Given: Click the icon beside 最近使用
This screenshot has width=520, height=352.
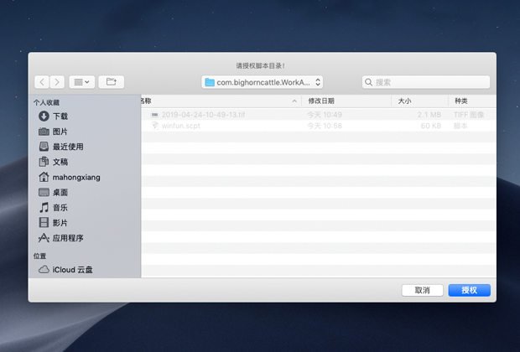Looking at the screenshot, I should point(44,147).
